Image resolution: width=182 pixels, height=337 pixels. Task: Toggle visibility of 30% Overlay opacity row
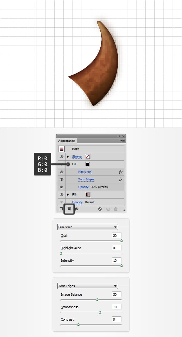click(62, 187)
